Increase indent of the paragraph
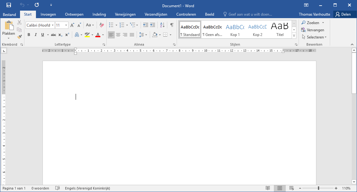The image size is (357, 192). [153, 25]
